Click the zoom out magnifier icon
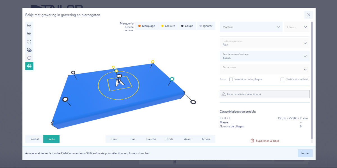 pyautogui.click(x=29, y=34)
